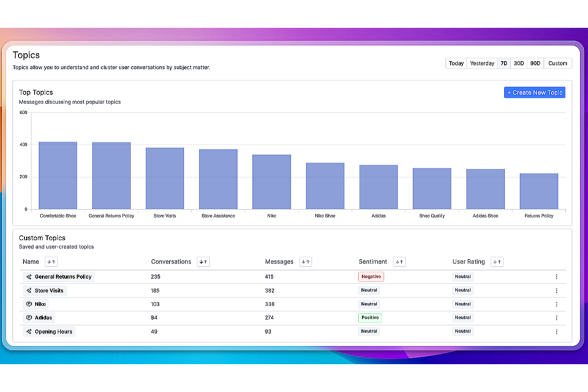Open the General Returns Policy topic tag
The height and width of the screenshot is (392, 588).
59,277
